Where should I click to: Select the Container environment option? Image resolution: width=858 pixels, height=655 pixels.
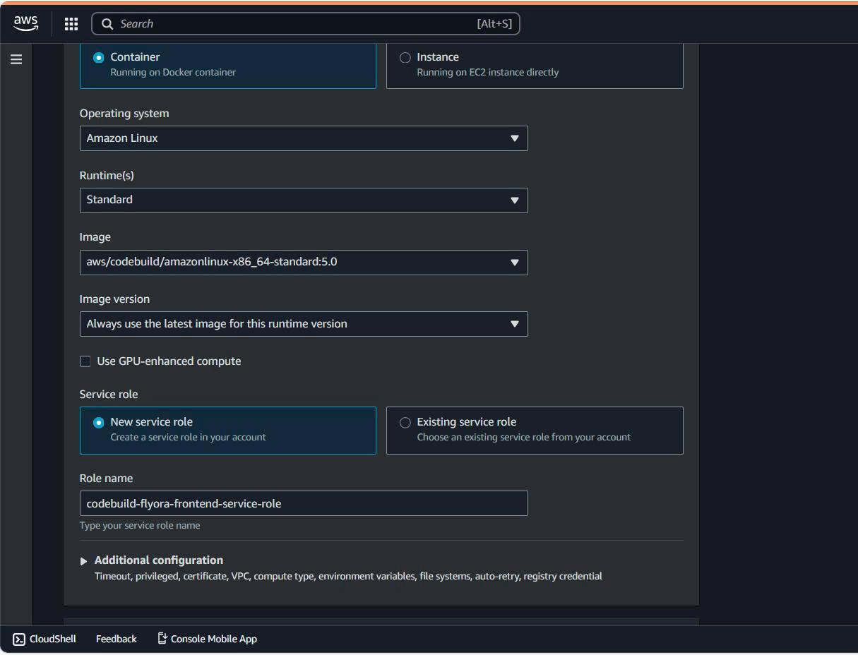click(x=99, y=57)
